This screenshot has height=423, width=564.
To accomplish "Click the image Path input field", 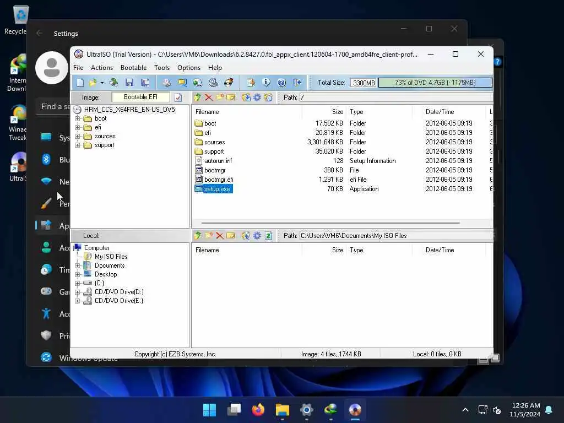I will [397, 97].
